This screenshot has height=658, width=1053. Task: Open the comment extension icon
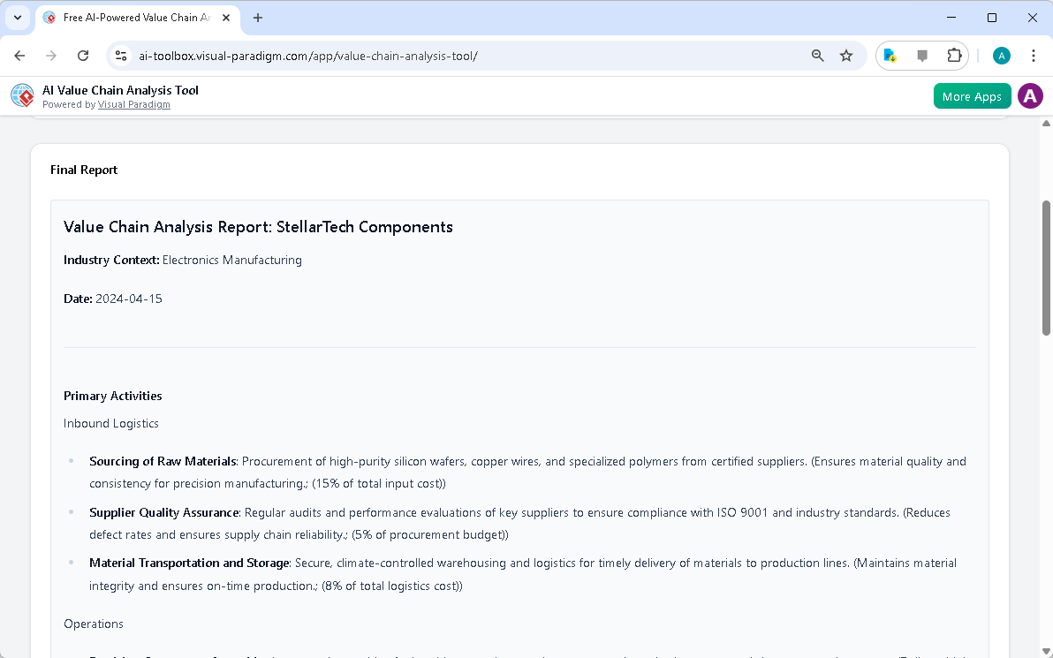point(921,55)
